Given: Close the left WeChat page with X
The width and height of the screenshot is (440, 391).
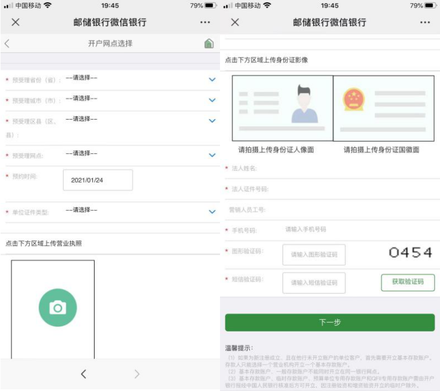Looking at the screenshot, I should pyautogui.click(x=16, y=22).
